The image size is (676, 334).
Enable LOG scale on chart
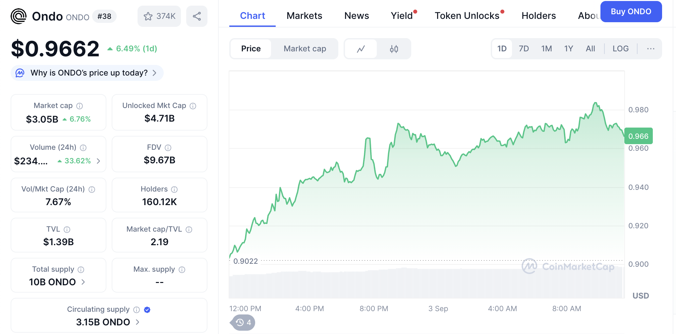coord(620,49)
